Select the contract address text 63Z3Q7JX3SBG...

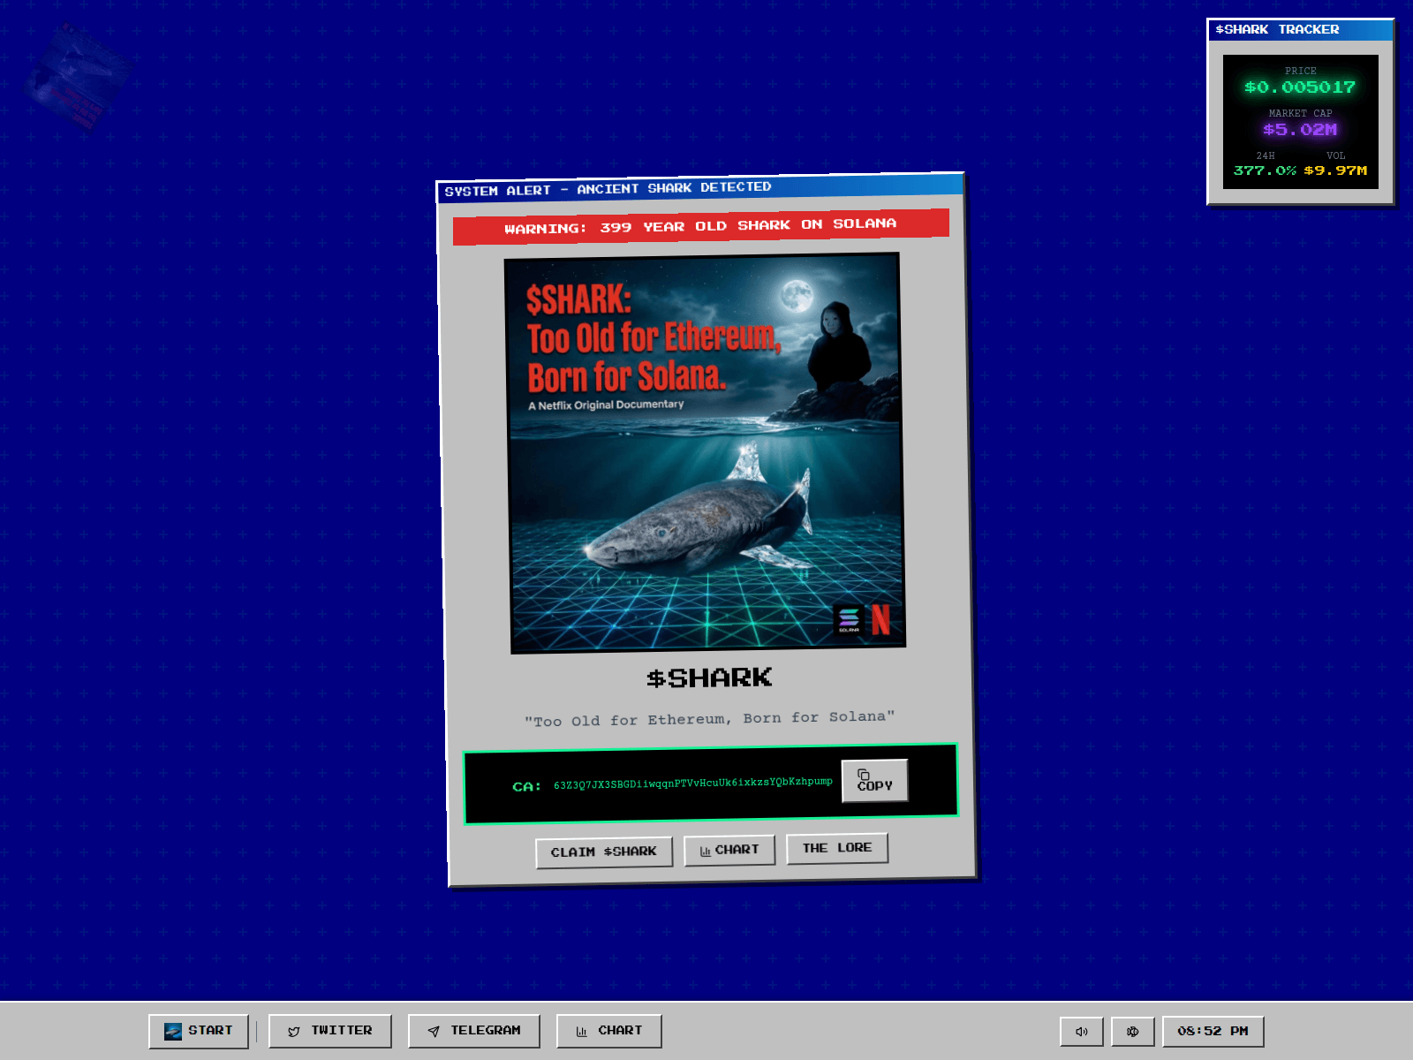coord(693,784)
